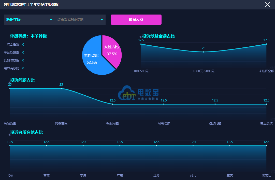Click the 1000元-5000元 data point at 25
The image size is (275, 180).
[204, 52]
